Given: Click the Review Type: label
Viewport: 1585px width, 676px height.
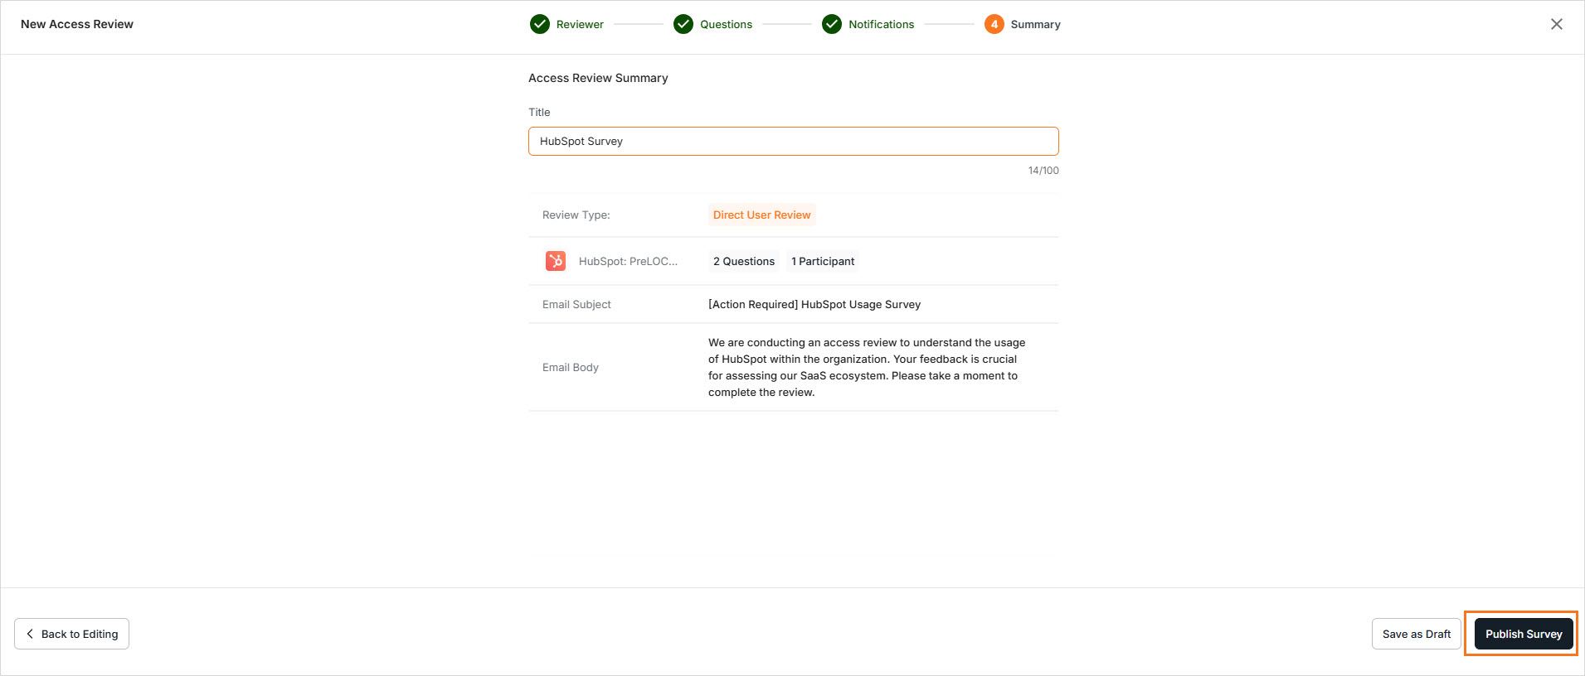Looking at the screenshot, I should tap(576, 215).
